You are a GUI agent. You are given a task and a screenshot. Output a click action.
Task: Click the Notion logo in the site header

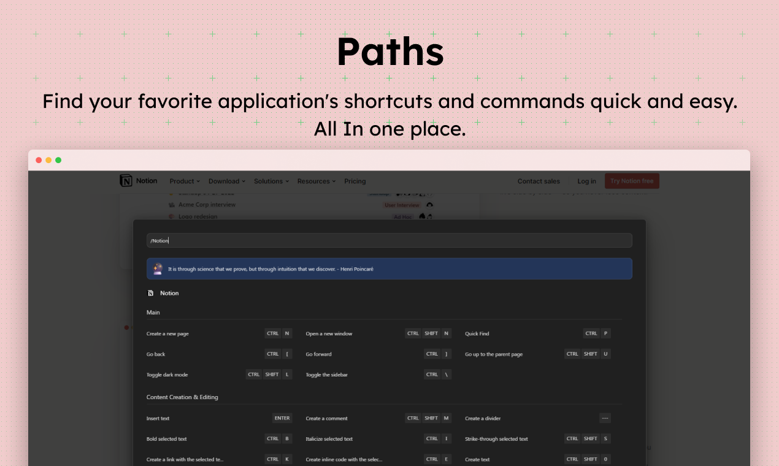139,181
